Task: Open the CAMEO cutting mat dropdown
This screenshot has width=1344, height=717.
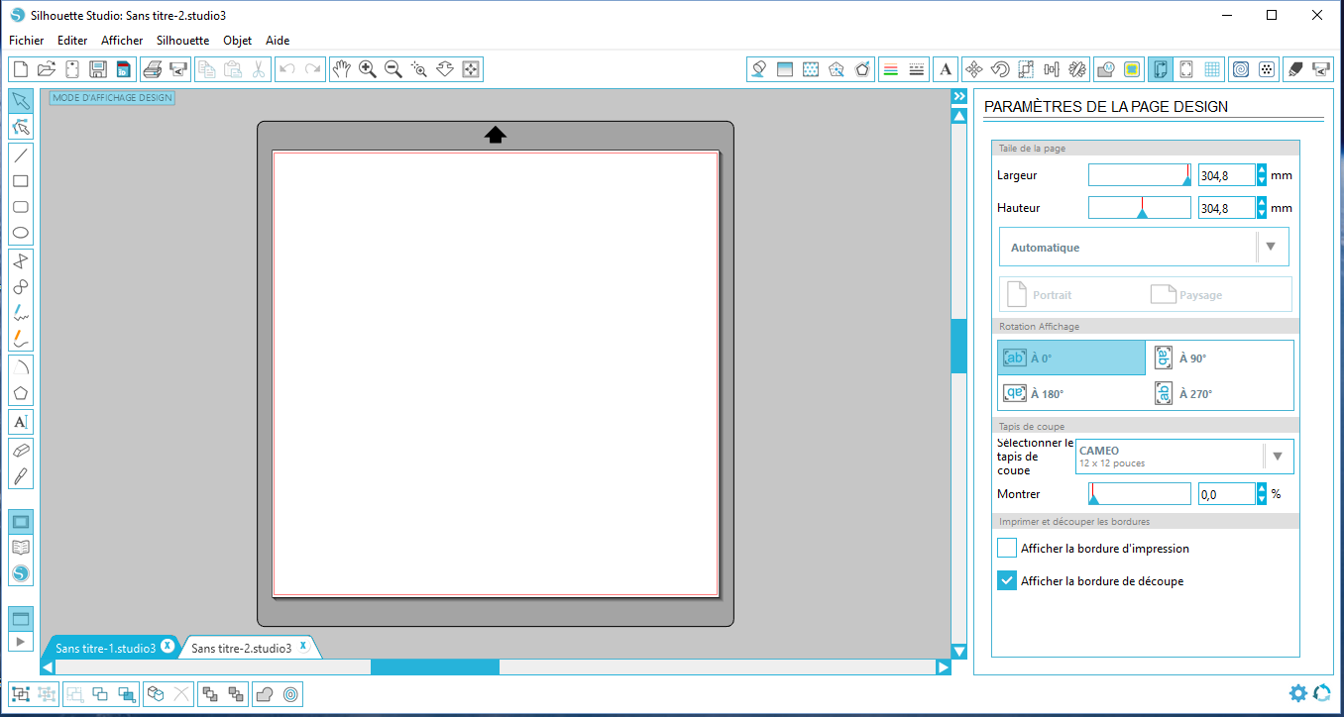Action: coord(1278,457)
